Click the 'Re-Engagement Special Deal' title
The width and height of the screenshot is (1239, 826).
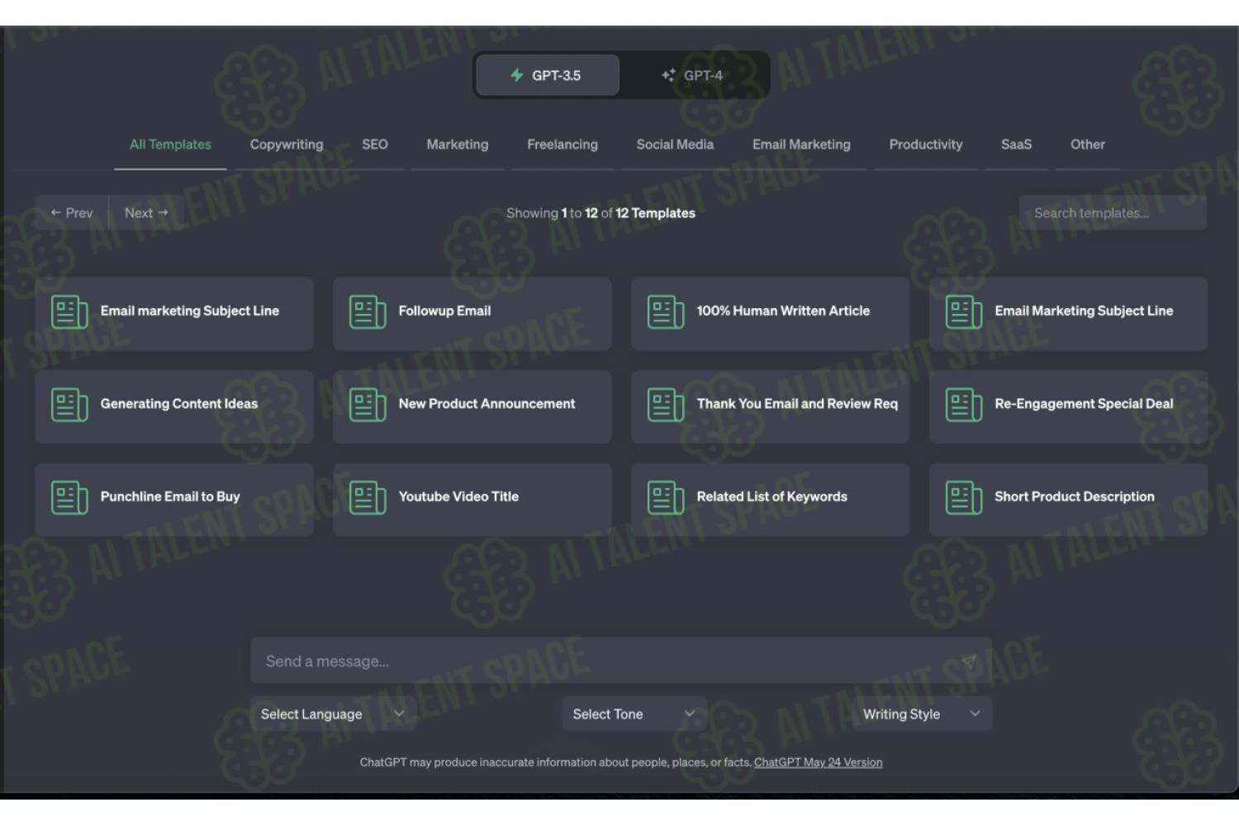click(x=1084, y=404)
